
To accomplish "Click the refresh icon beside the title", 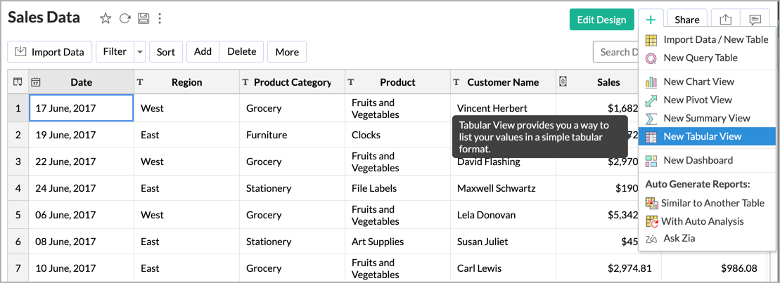I will coord(125,19).
